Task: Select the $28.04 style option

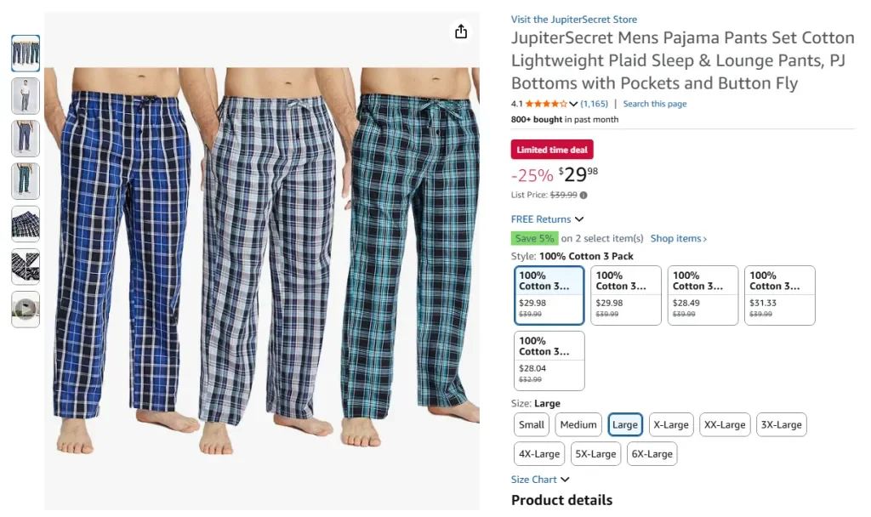Action: click(549, 359)
